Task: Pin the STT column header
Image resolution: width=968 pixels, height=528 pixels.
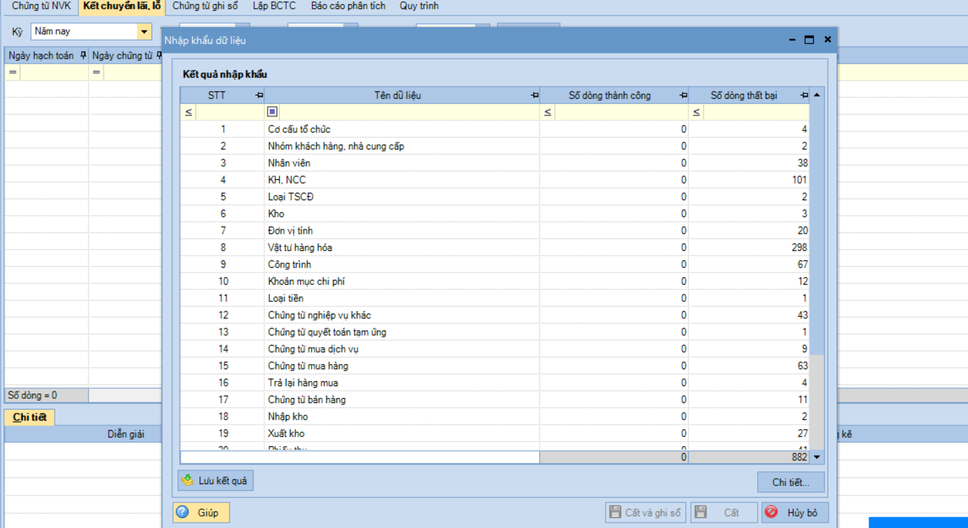Action: 260,95
